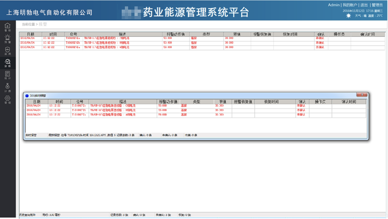Click the blue icon in popup title bar

[x=27, y=96]
